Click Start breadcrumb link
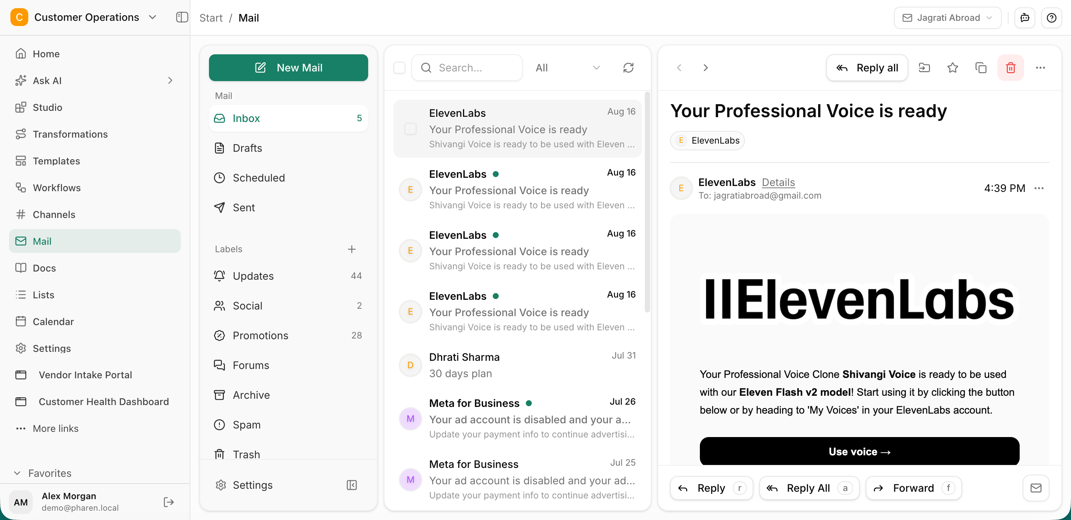 point(211,18)
